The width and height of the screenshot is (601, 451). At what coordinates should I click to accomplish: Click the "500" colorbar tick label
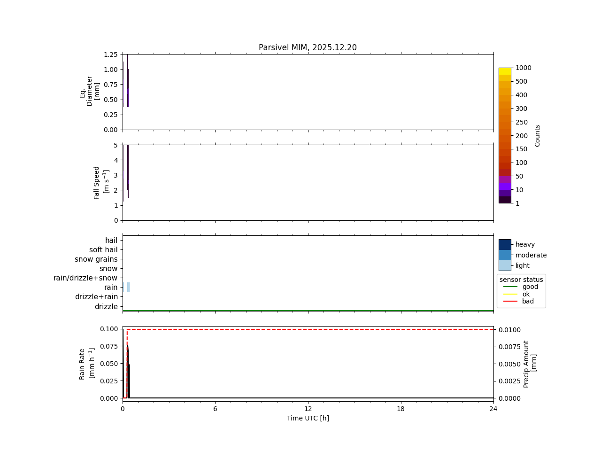(522, 81)
